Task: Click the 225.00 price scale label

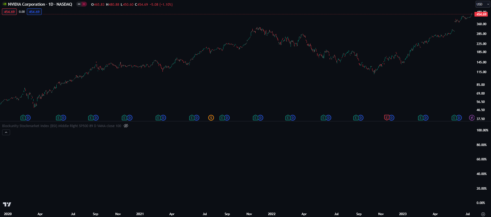Action: 482,44
